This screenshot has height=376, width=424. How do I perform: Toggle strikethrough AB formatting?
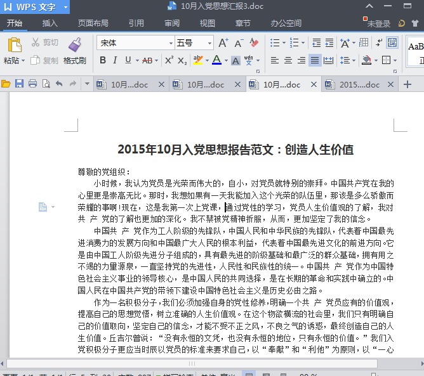tap(147, 60)
